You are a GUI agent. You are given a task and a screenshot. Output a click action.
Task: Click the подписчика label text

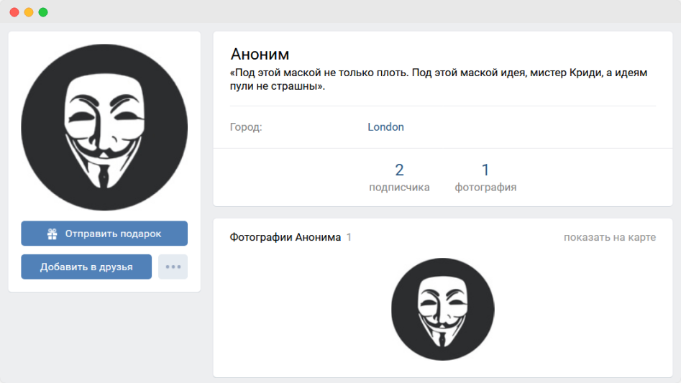pos(399,188)
